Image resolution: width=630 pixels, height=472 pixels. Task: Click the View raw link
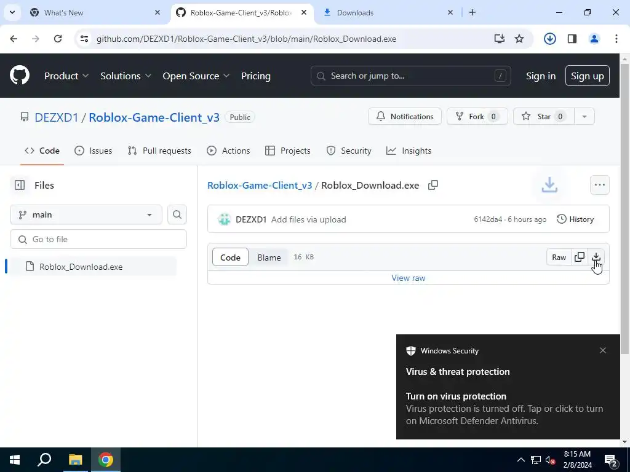click(409, 278)
